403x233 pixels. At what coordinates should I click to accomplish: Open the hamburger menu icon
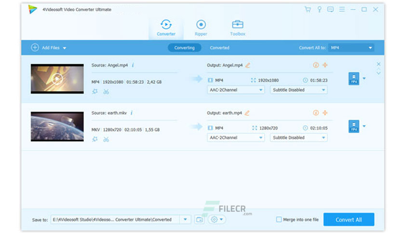click(342, 10)
